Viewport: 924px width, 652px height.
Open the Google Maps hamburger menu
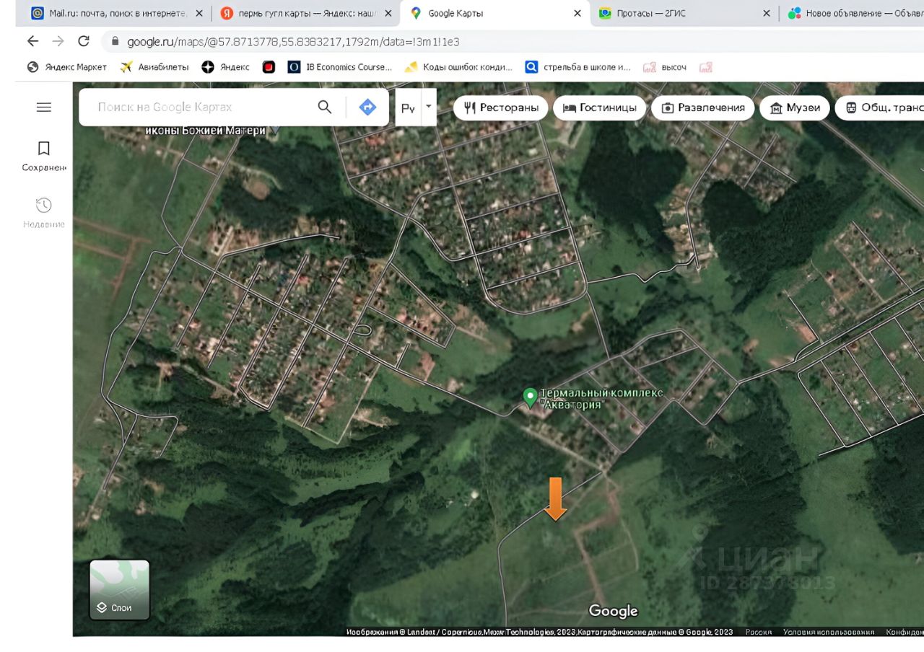pyautogui.click(x=44, y=107)
